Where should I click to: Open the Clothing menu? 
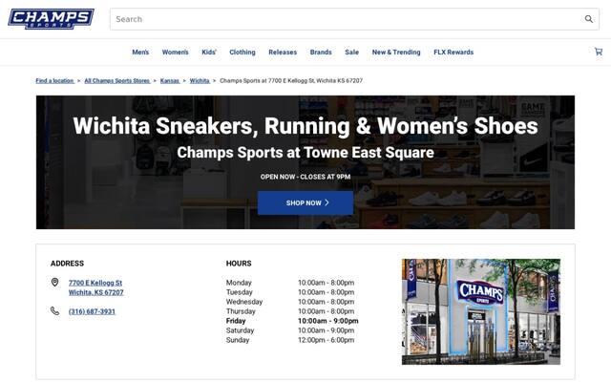(242, 53)
